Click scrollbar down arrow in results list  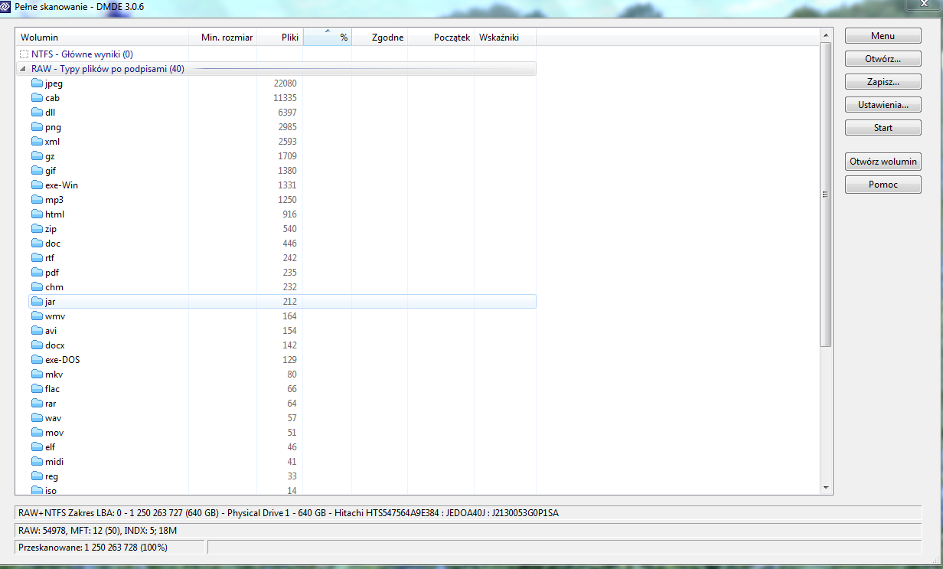click(x=826, y=487)
